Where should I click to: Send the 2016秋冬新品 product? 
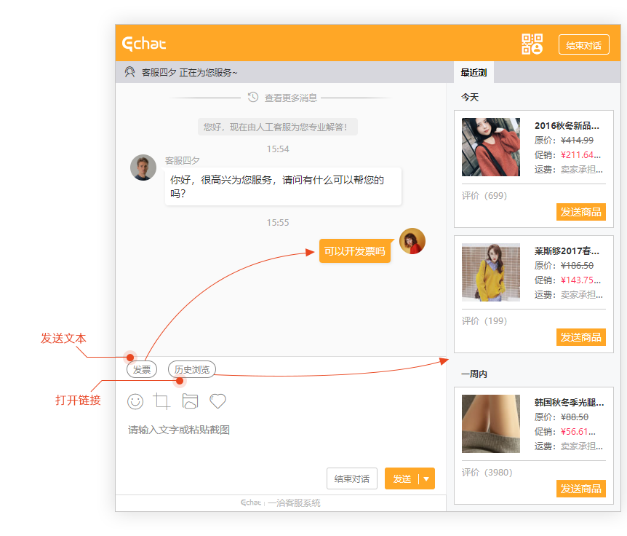(x=580, y=212)
